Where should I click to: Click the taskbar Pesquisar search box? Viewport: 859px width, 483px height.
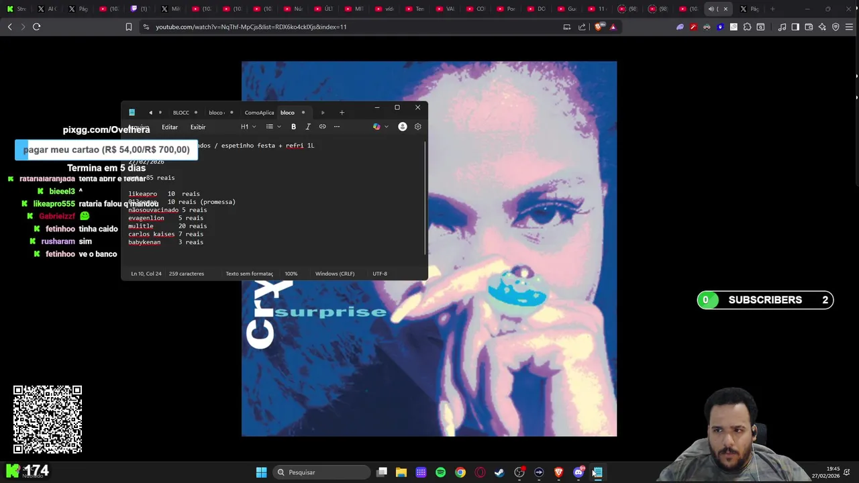[321, 472]
